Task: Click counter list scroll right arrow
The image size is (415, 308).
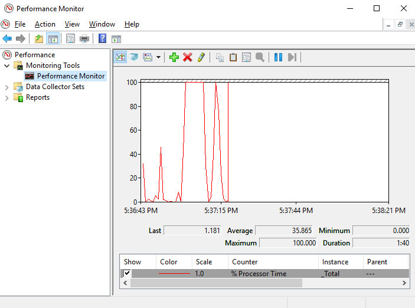Action: (x=404, y=283)
